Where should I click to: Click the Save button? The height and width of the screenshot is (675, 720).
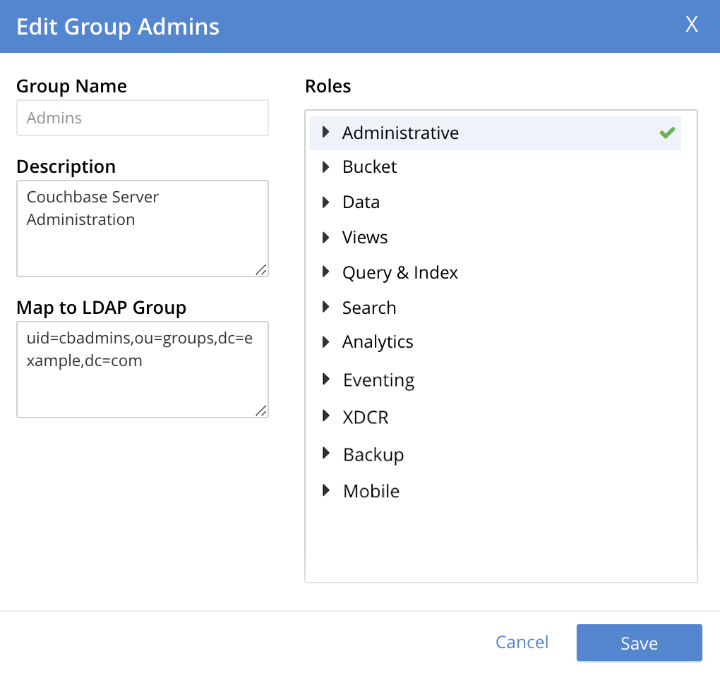639,643
